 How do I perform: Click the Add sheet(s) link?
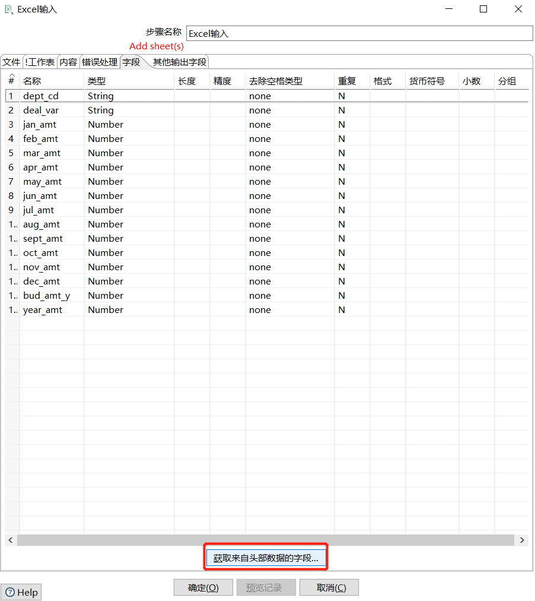tap(156, 46)
